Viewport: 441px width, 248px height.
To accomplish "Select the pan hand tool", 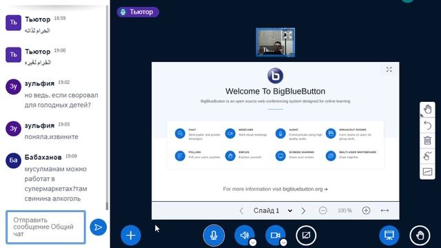I will click(x=427, y=110).
